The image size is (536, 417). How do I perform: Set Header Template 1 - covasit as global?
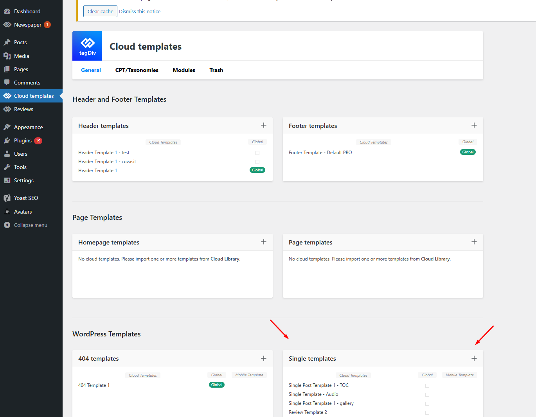(x=257, y=162)
